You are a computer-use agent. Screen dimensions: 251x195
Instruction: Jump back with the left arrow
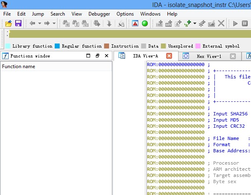33,23
